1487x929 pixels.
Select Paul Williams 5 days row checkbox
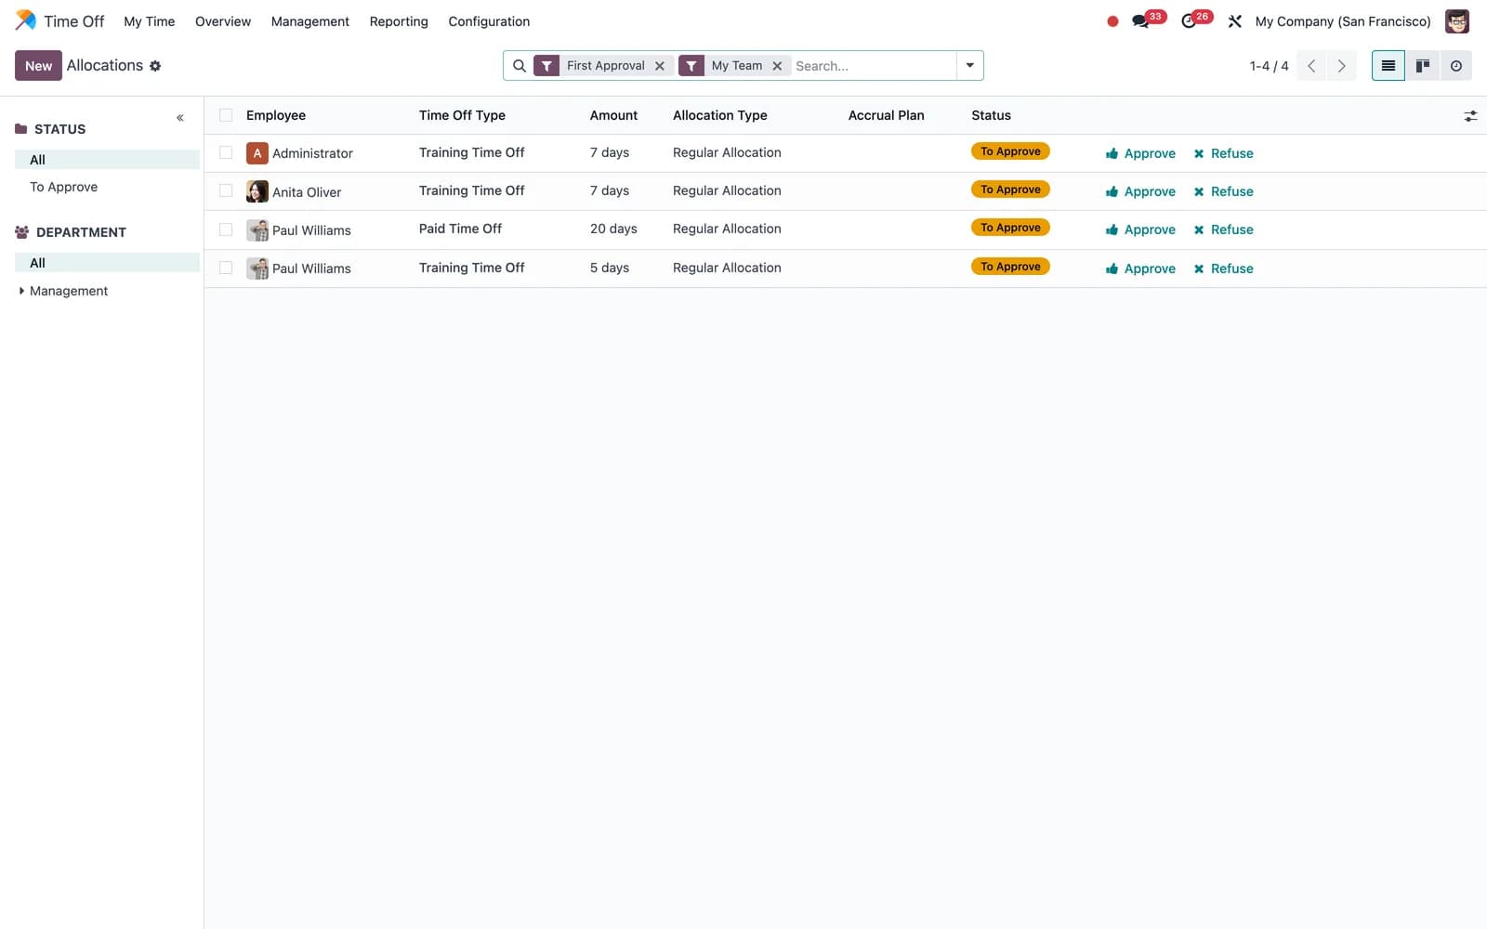(x=226, y=268)
